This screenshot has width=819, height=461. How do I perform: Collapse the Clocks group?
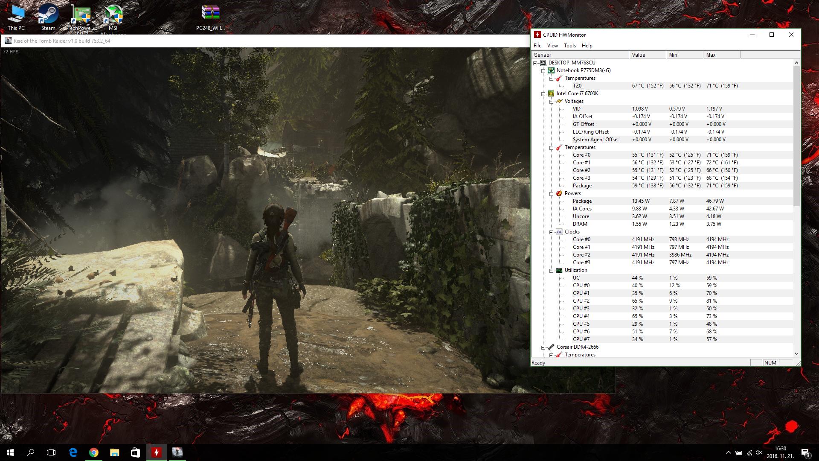tap(552, 232)
